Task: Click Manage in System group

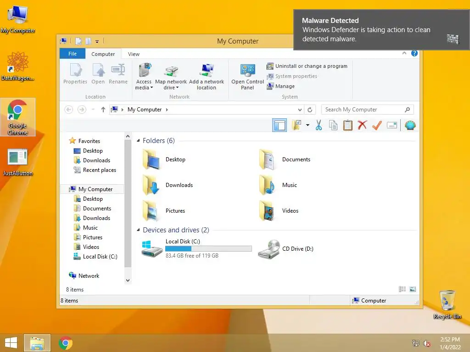Action: (x=280, y=86)
